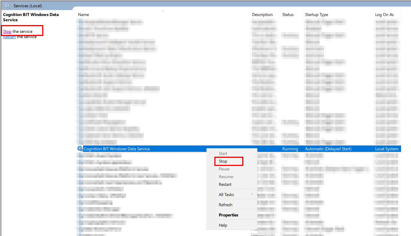Viewport: 411px width, 236px height.
Task: Click the Services (Local) header icon
Action: 8,6
